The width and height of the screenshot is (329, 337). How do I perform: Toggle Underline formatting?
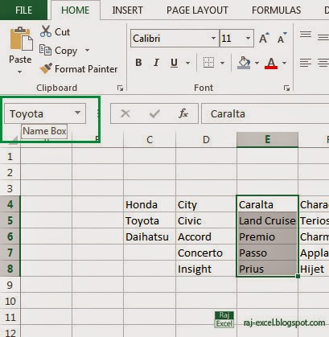point(174,63)
